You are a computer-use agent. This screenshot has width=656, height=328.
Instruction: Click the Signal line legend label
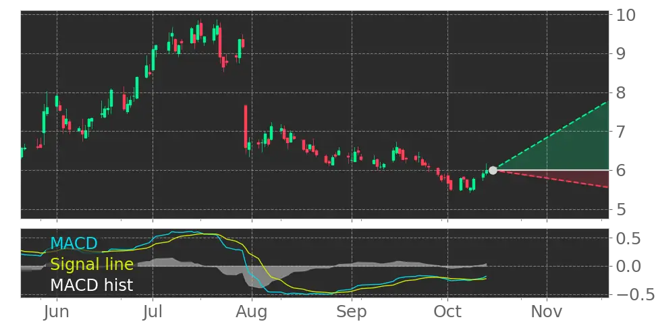click(x=92, y=265)
